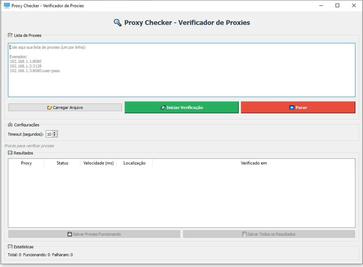Click the timeout seconds value field
This screenshot has height=267, width=363.
click(x=49, y=134)
